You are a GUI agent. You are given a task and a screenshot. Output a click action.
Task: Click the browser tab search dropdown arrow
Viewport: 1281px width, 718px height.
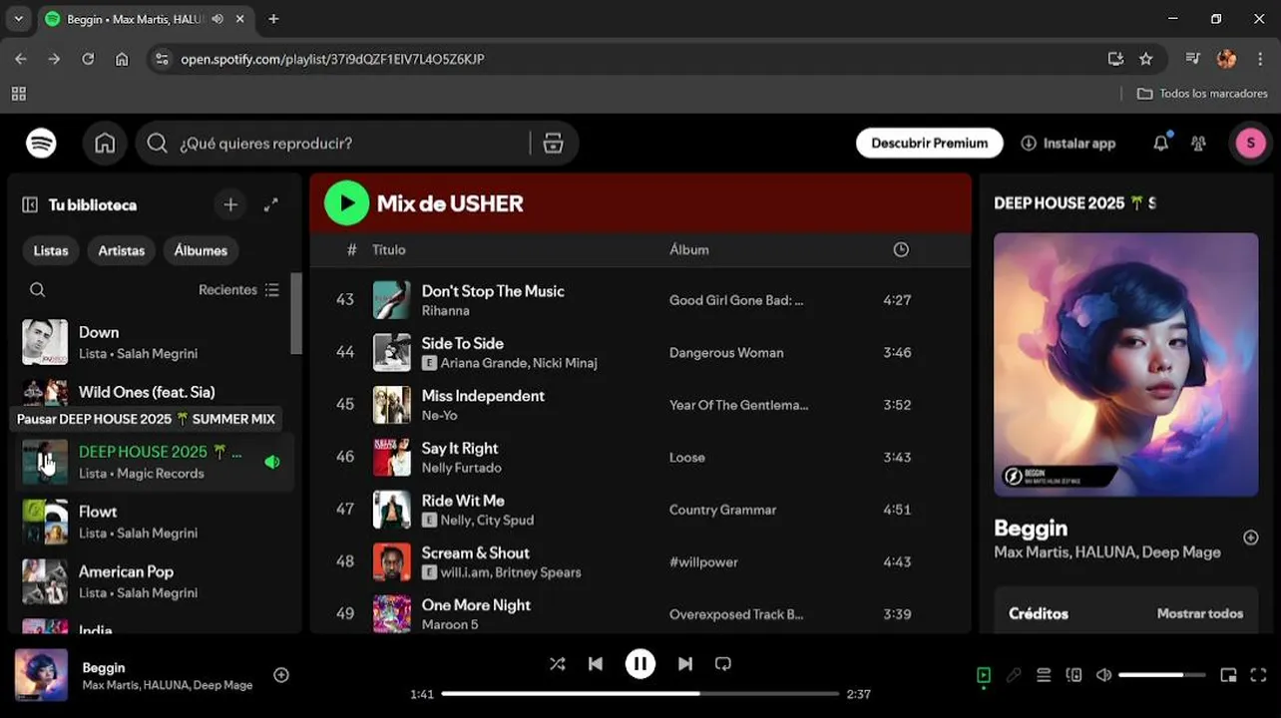(x=18, y=19)
